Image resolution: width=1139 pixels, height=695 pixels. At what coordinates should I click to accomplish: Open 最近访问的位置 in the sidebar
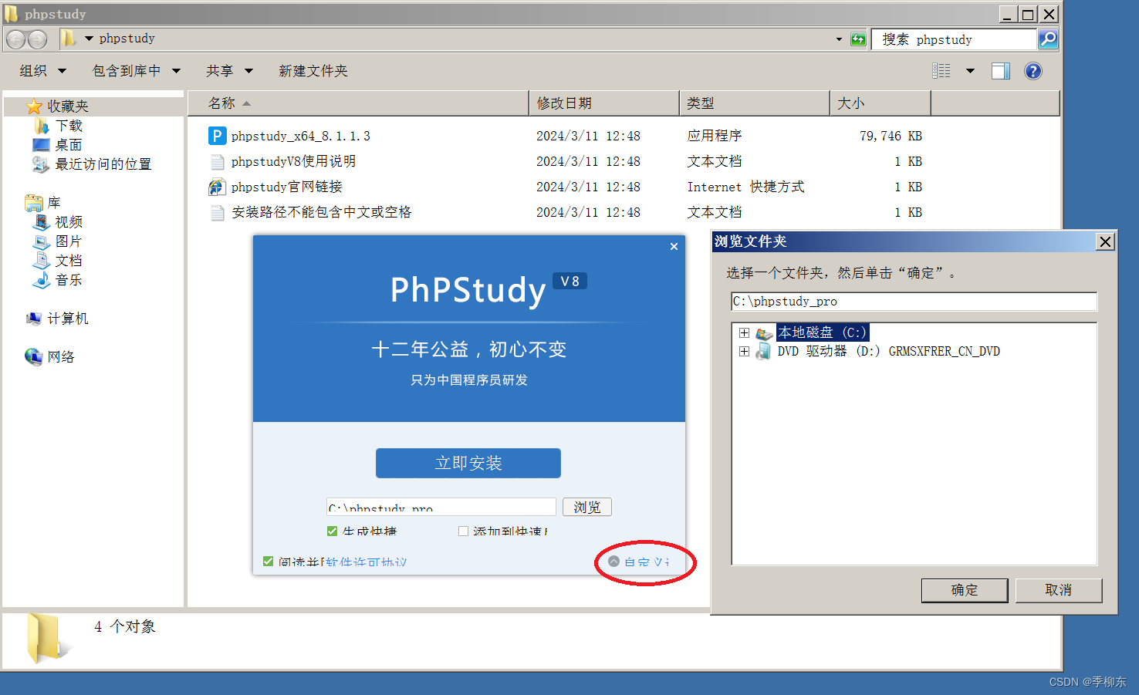(x=103, y=164)
